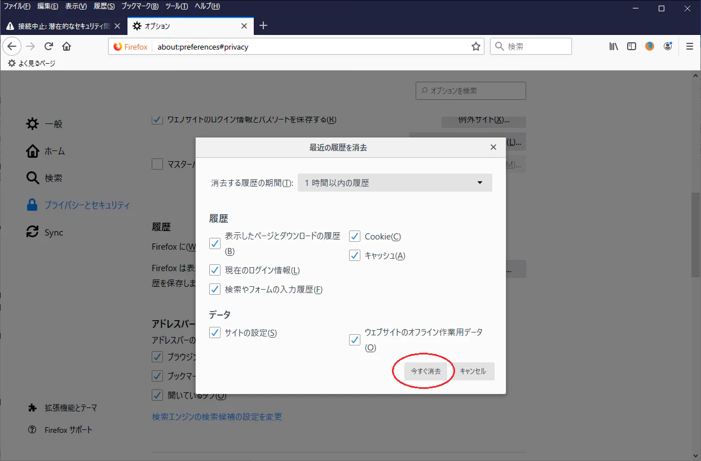
Task: Bookmark this page via the star icon
Action: point(475,46)
